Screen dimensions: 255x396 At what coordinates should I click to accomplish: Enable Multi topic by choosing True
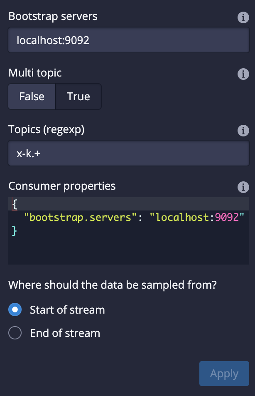78,97
